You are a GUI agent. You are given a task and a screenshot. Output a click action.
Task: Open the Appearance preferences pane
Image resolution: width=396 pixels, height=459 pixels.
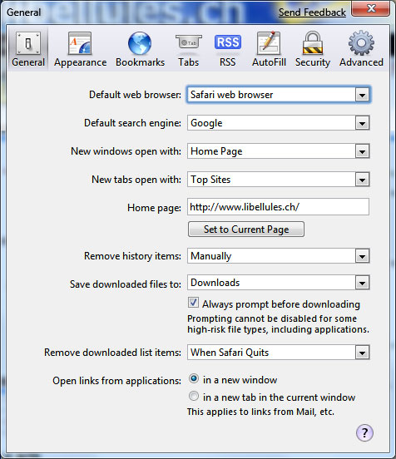point(80,49)
